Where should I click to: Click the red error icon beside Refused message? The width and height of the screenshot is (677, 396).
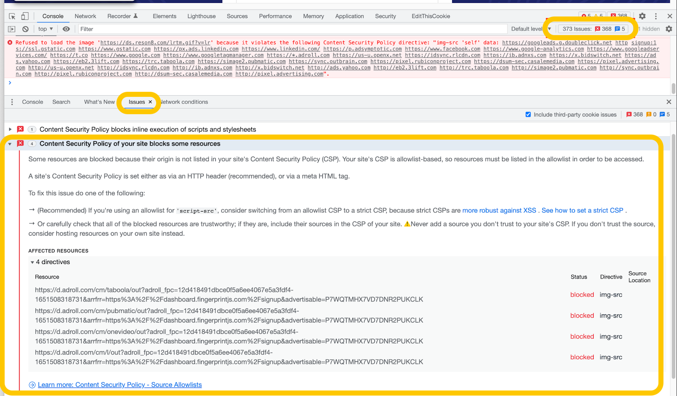(10, 42)
